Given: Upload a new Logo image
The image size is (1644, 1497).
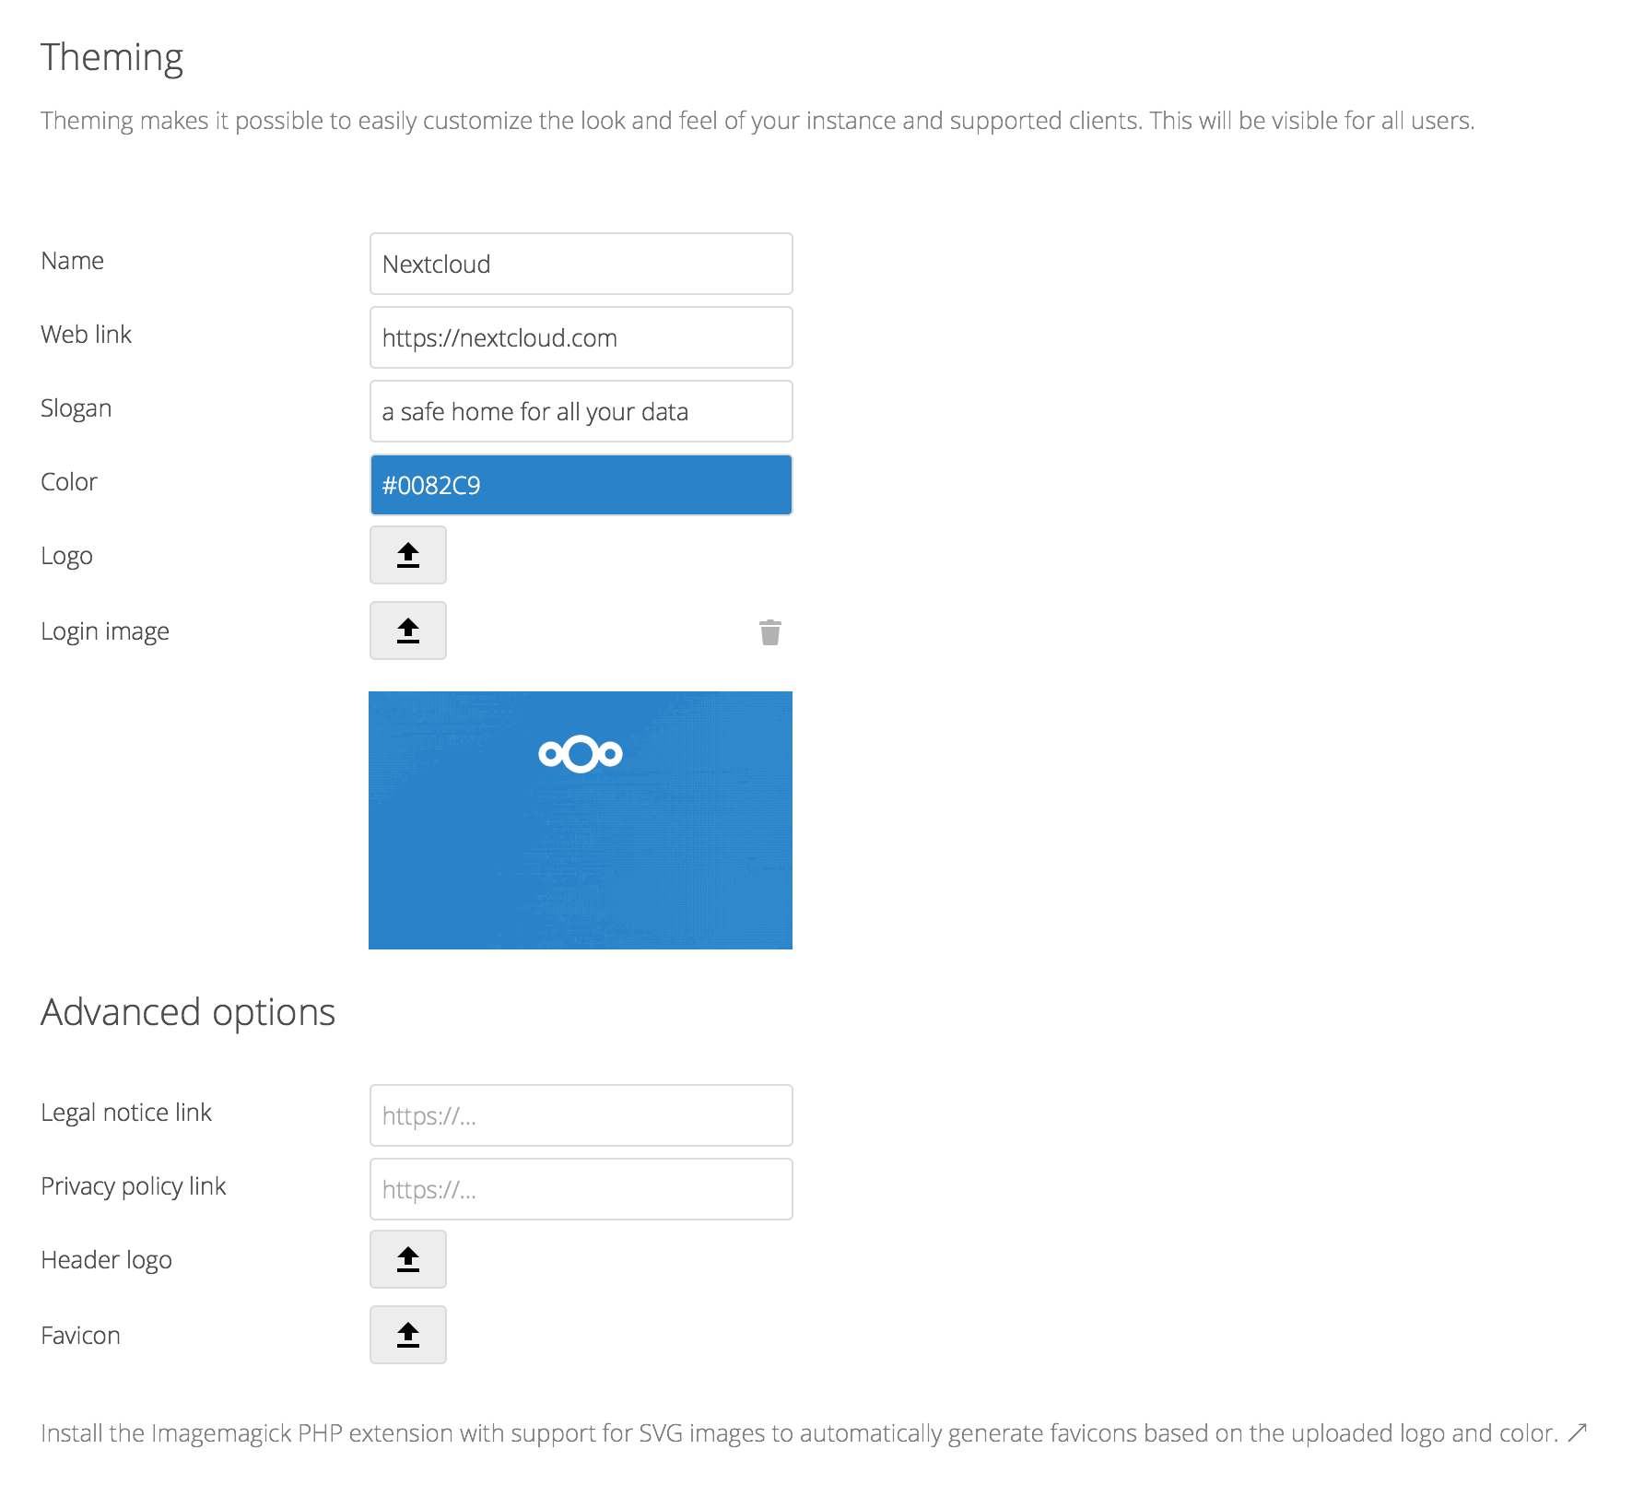Looking at the screenshot, I should point(407,555).
